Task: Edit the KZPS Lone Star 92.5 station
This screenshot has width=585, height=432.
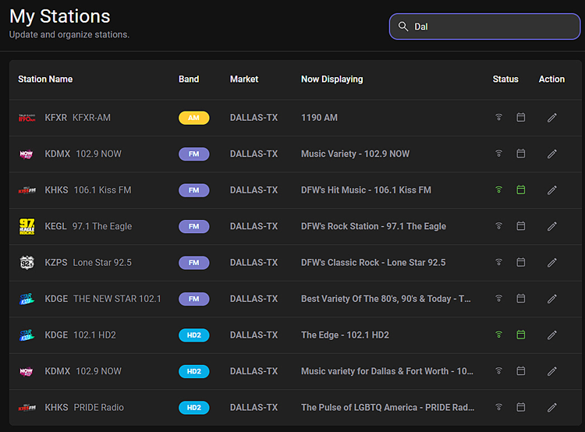Action: point(551,262)
